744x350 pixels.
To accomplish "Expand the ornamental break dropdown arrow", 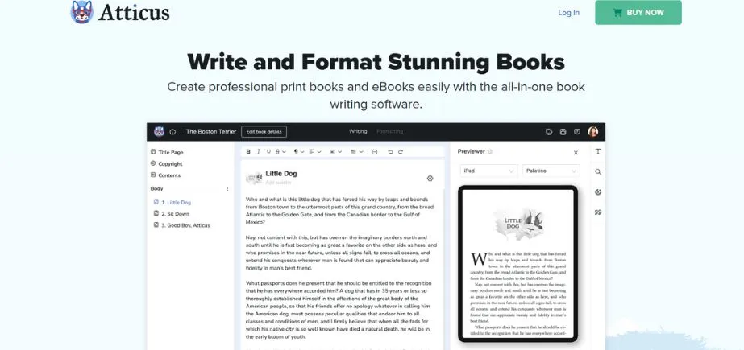I will click(x=339, y=151).
